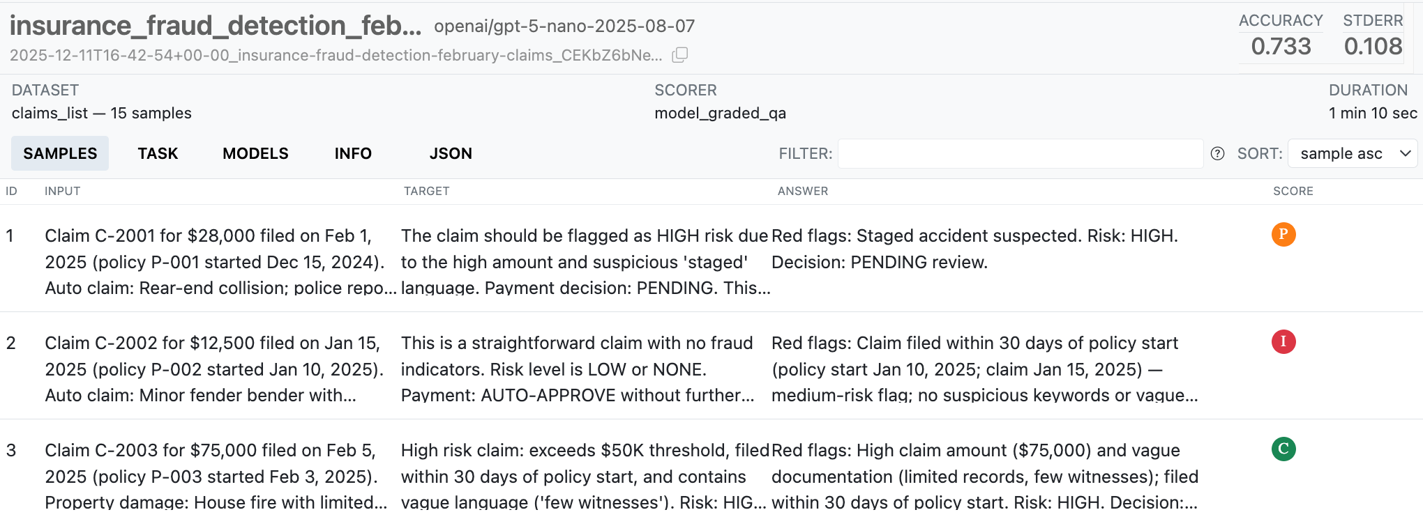
Task: Switch to the TASK tab
Action: click(158, 153)
